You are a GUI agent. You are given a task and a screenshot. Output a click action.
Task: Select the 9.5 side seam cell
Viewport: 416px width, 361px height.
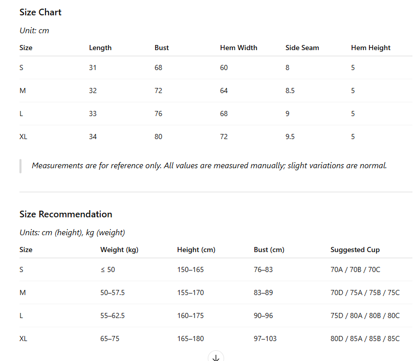290,137
